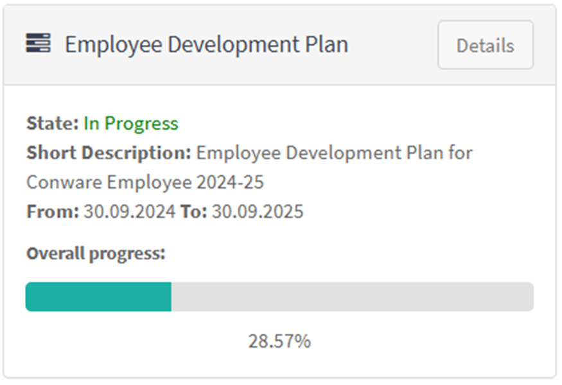The height and width of the screenshot is (385, 562).
Task: Click the Overall progress label
Action: pyautogui.click(x=96, y=253)
